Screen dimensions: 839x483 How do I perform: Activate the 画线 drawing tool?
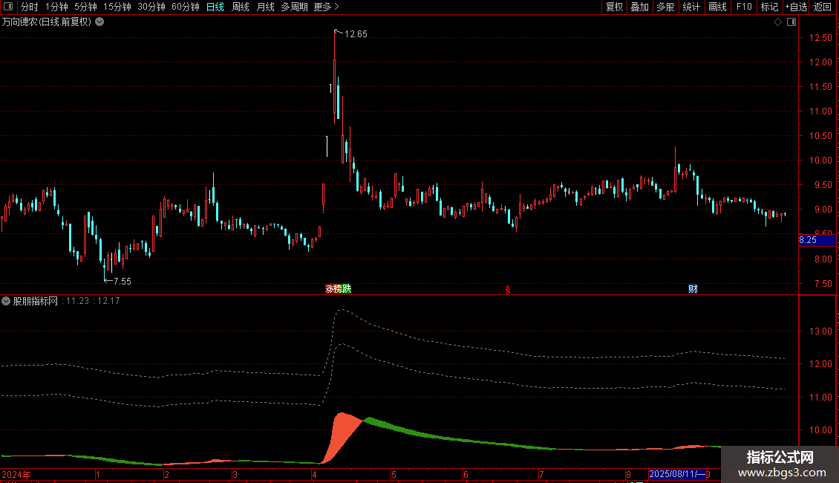pyautogui.click(x=717, y=7)
